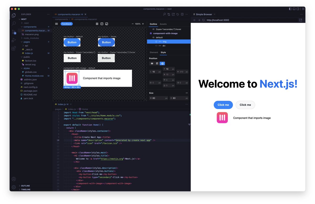The width and height of the screenshot is (315, 204).
Task: Select the Simple Browser tab
Action: 204,14
